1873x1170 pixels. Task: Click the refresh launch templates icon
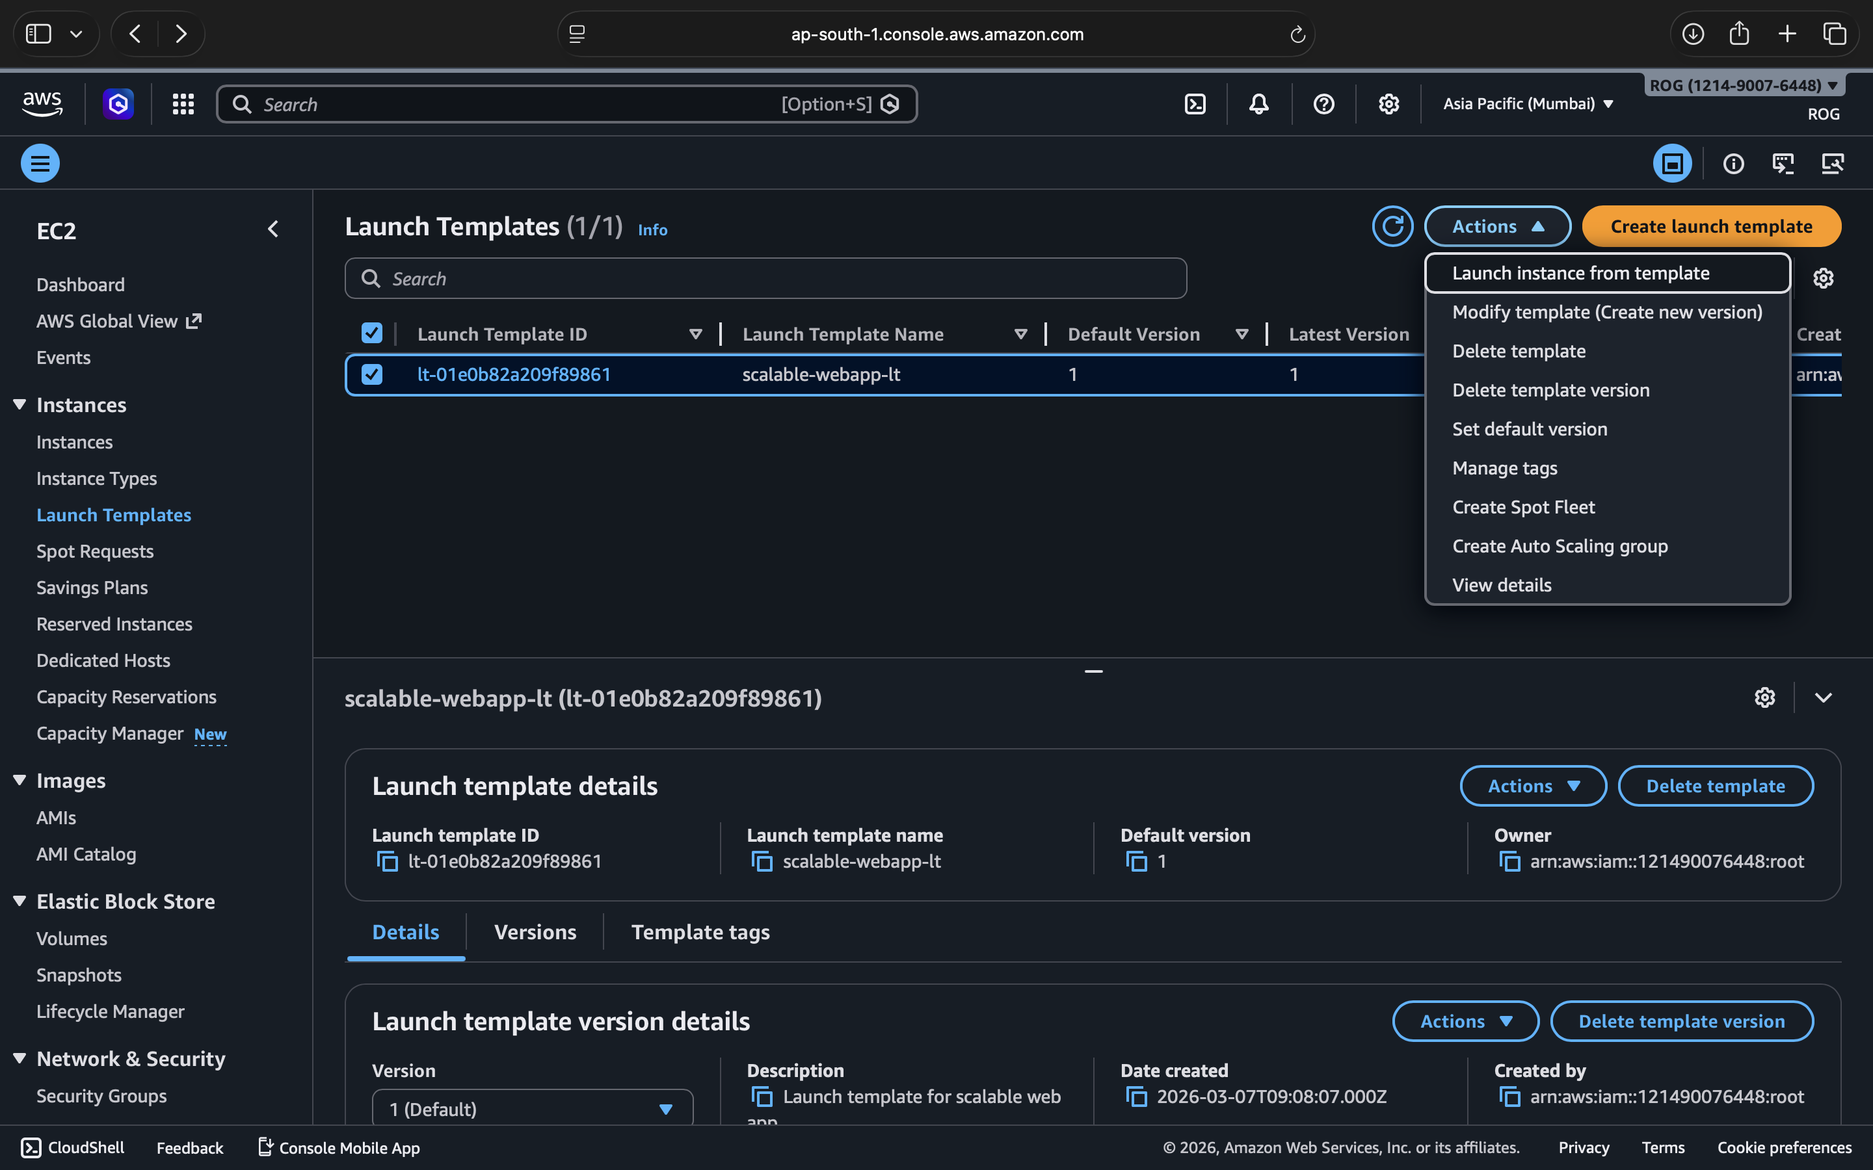(1392, 226)
